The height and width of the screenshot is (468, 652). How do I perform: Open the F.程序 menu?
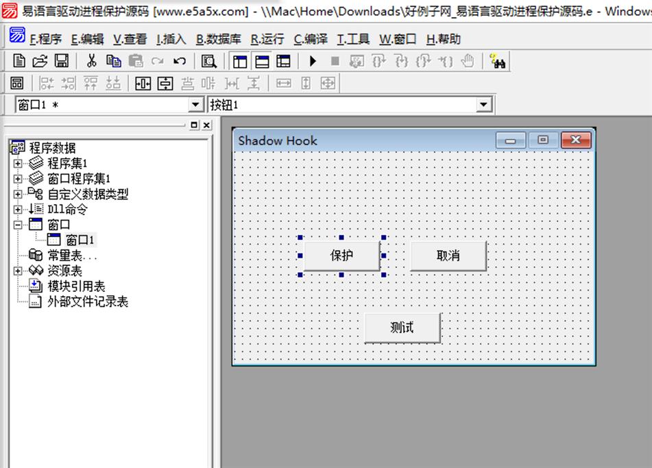pos(46,39)
